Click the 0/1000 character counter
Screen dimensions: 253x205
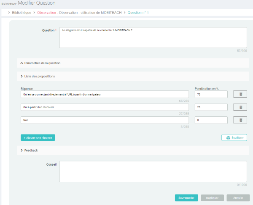tap(242, 185)
